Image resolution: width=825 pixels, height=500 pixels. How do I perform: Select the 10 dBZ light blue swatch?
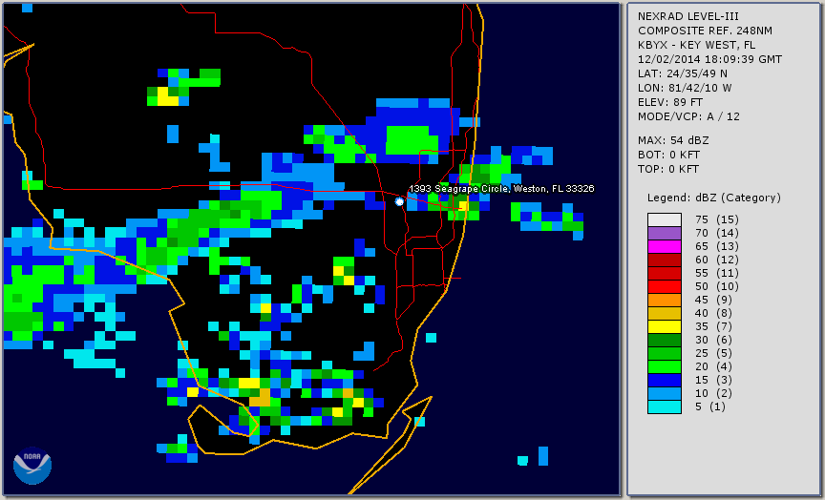click(x=665, y=393)
